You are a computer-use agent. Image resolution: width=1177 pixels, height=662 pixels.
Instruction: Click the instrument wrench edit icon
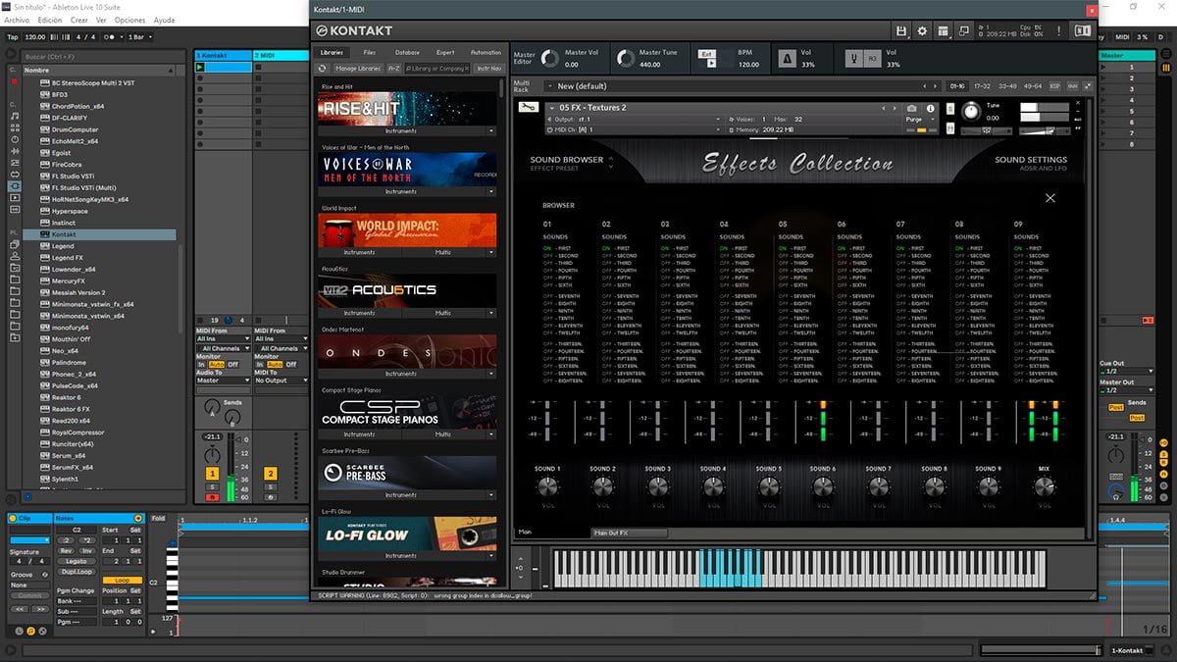click(x=527, y=107)
